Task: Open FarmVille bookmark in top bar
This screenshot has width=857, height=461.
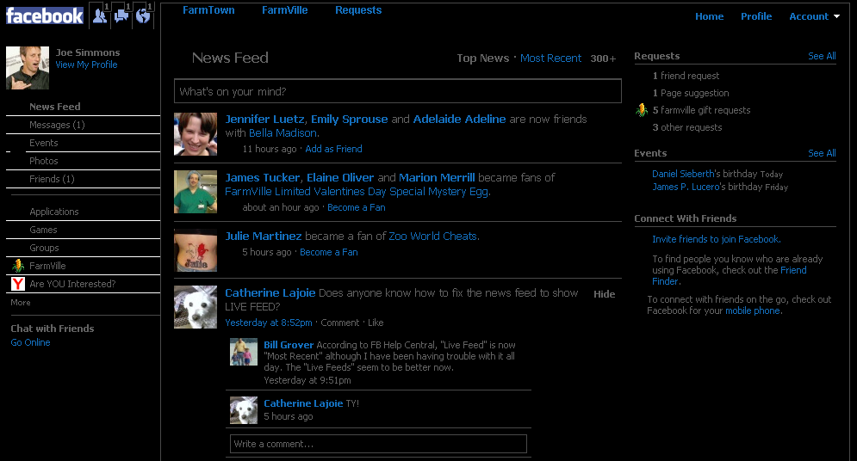Action: pyautogui.click(x=284, y=9)
